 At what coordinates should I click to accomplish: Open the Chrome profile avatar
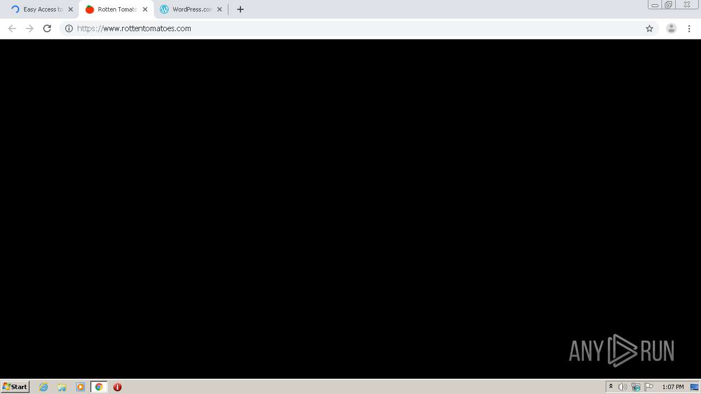click(x=671, y=28)
